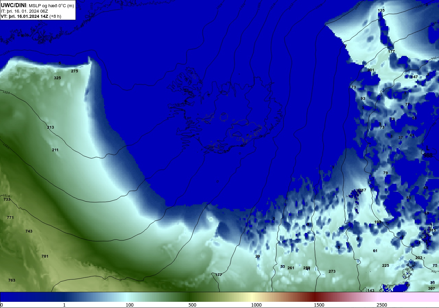Image resolution: width=439 pixels, height=308 pixels.
Task: Click the map value 41
Action: (412, 135)
